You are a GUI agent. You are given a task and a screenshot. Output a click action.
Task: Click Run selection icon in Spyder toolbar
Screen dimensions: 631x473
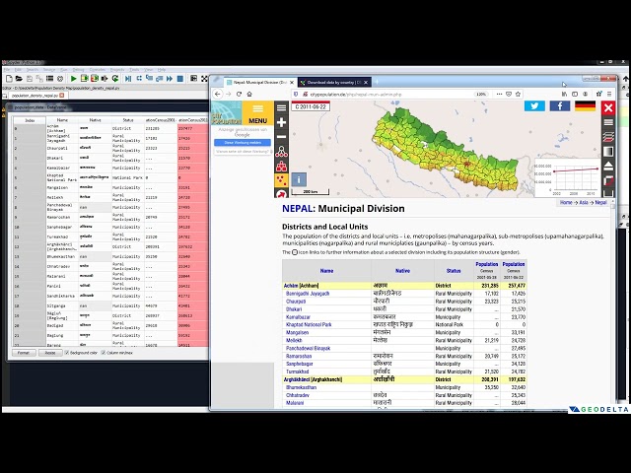pyautogui.click(x=105, y=79)
